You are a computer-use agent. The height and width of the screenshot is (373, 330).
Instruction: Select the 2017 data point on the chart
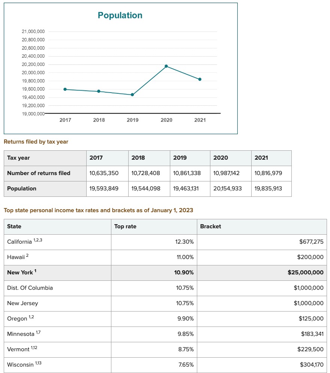point(65,89)
